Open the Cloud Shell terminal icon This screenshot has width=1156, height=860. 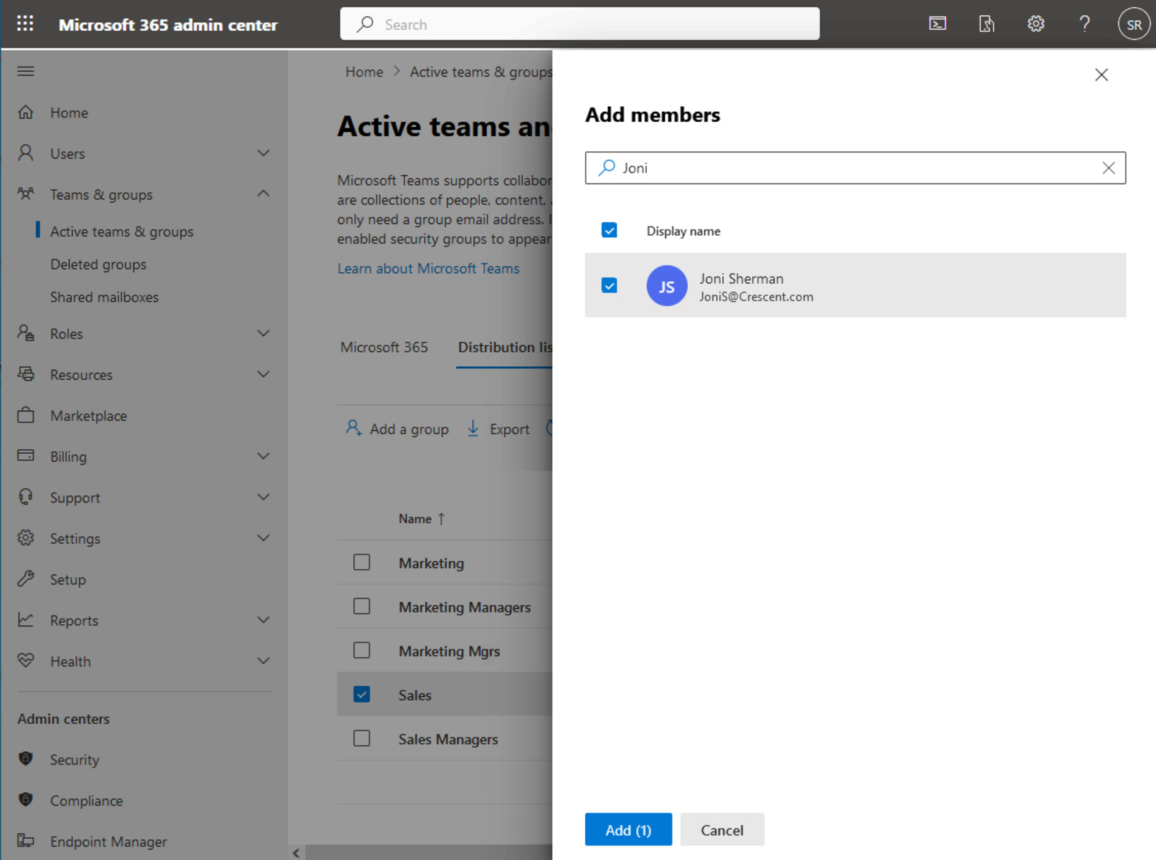tap(937, 24)
